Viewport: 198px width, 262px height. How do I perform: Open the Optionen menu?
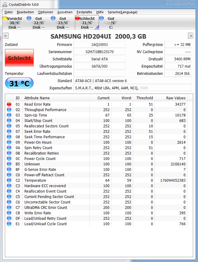[x=46, y=12]
